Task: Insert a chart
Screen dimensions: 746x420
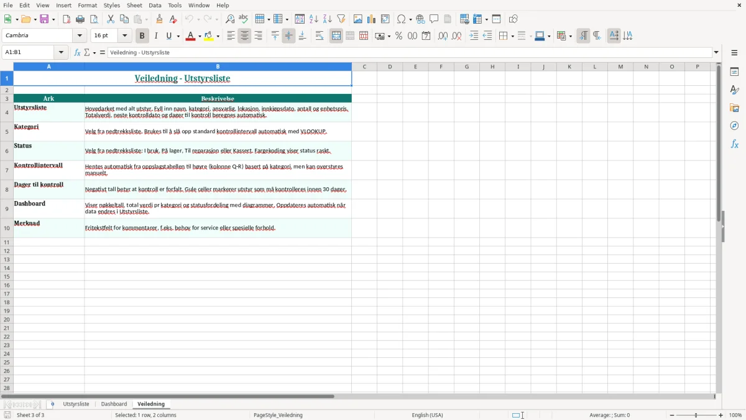Action: tap(372, 19)
